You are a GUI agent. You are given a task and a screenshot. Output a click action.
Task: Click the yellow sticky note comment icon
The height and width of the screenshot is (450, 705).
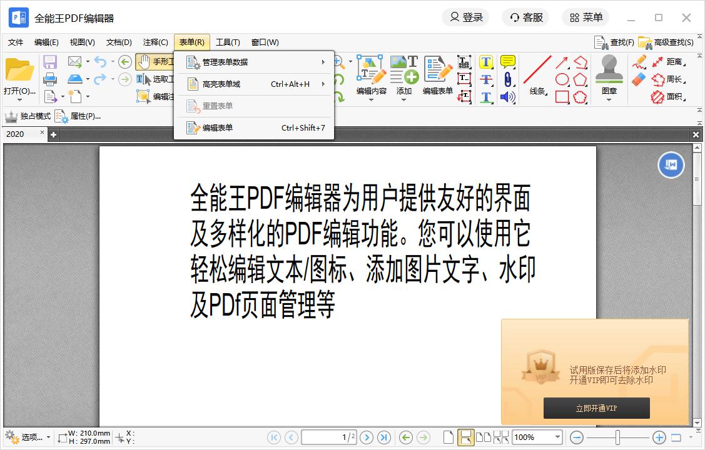point(508,62)
